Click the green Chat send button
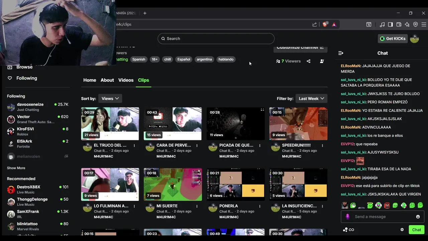Image resolution: width=428 pixels, height=241 pixels. (417, 230)
